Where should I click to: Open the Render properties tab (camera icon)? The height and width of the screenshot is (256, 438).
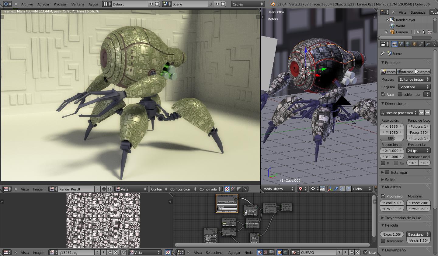395,44
